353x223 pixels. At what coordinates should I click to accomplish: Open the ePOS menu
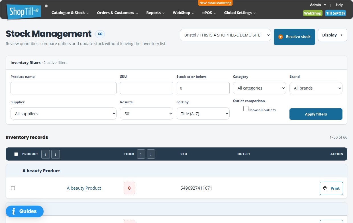pos(209,13)
